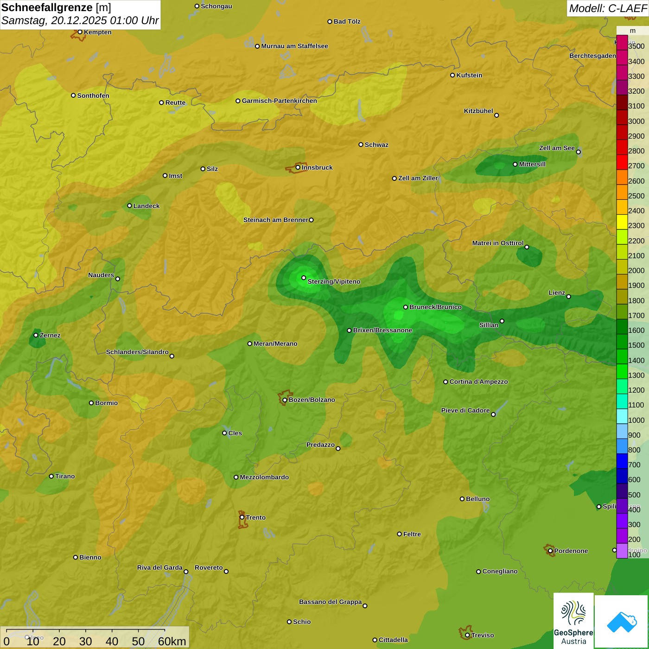Click the Pieve di Cadore label
This screenshot has width=649, height=649.
(465, 410)
